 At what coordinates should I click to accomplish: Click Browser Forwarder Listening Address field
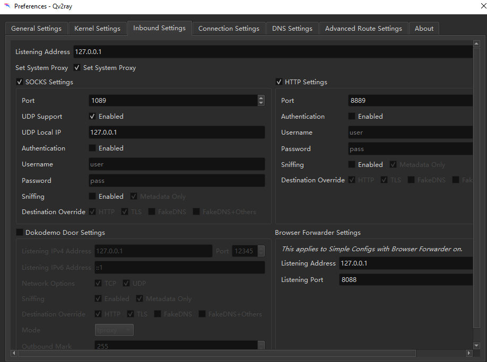[x=406, y=263]
